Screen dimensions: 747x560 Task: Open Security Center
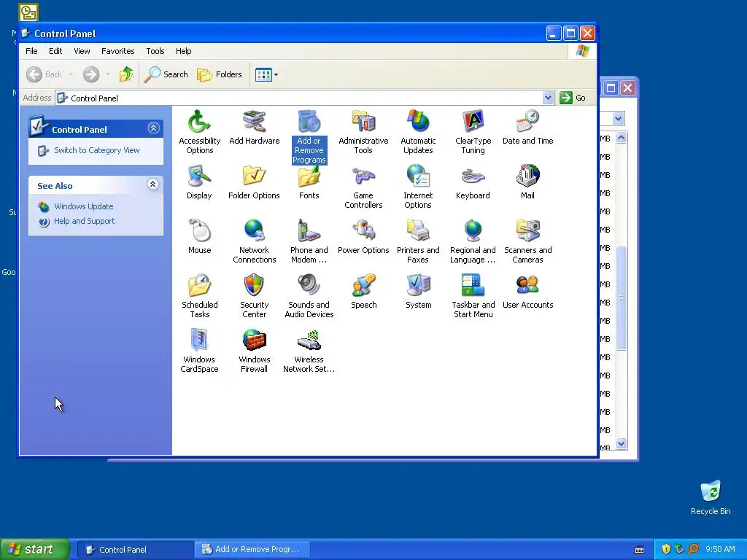coord(254,296)
